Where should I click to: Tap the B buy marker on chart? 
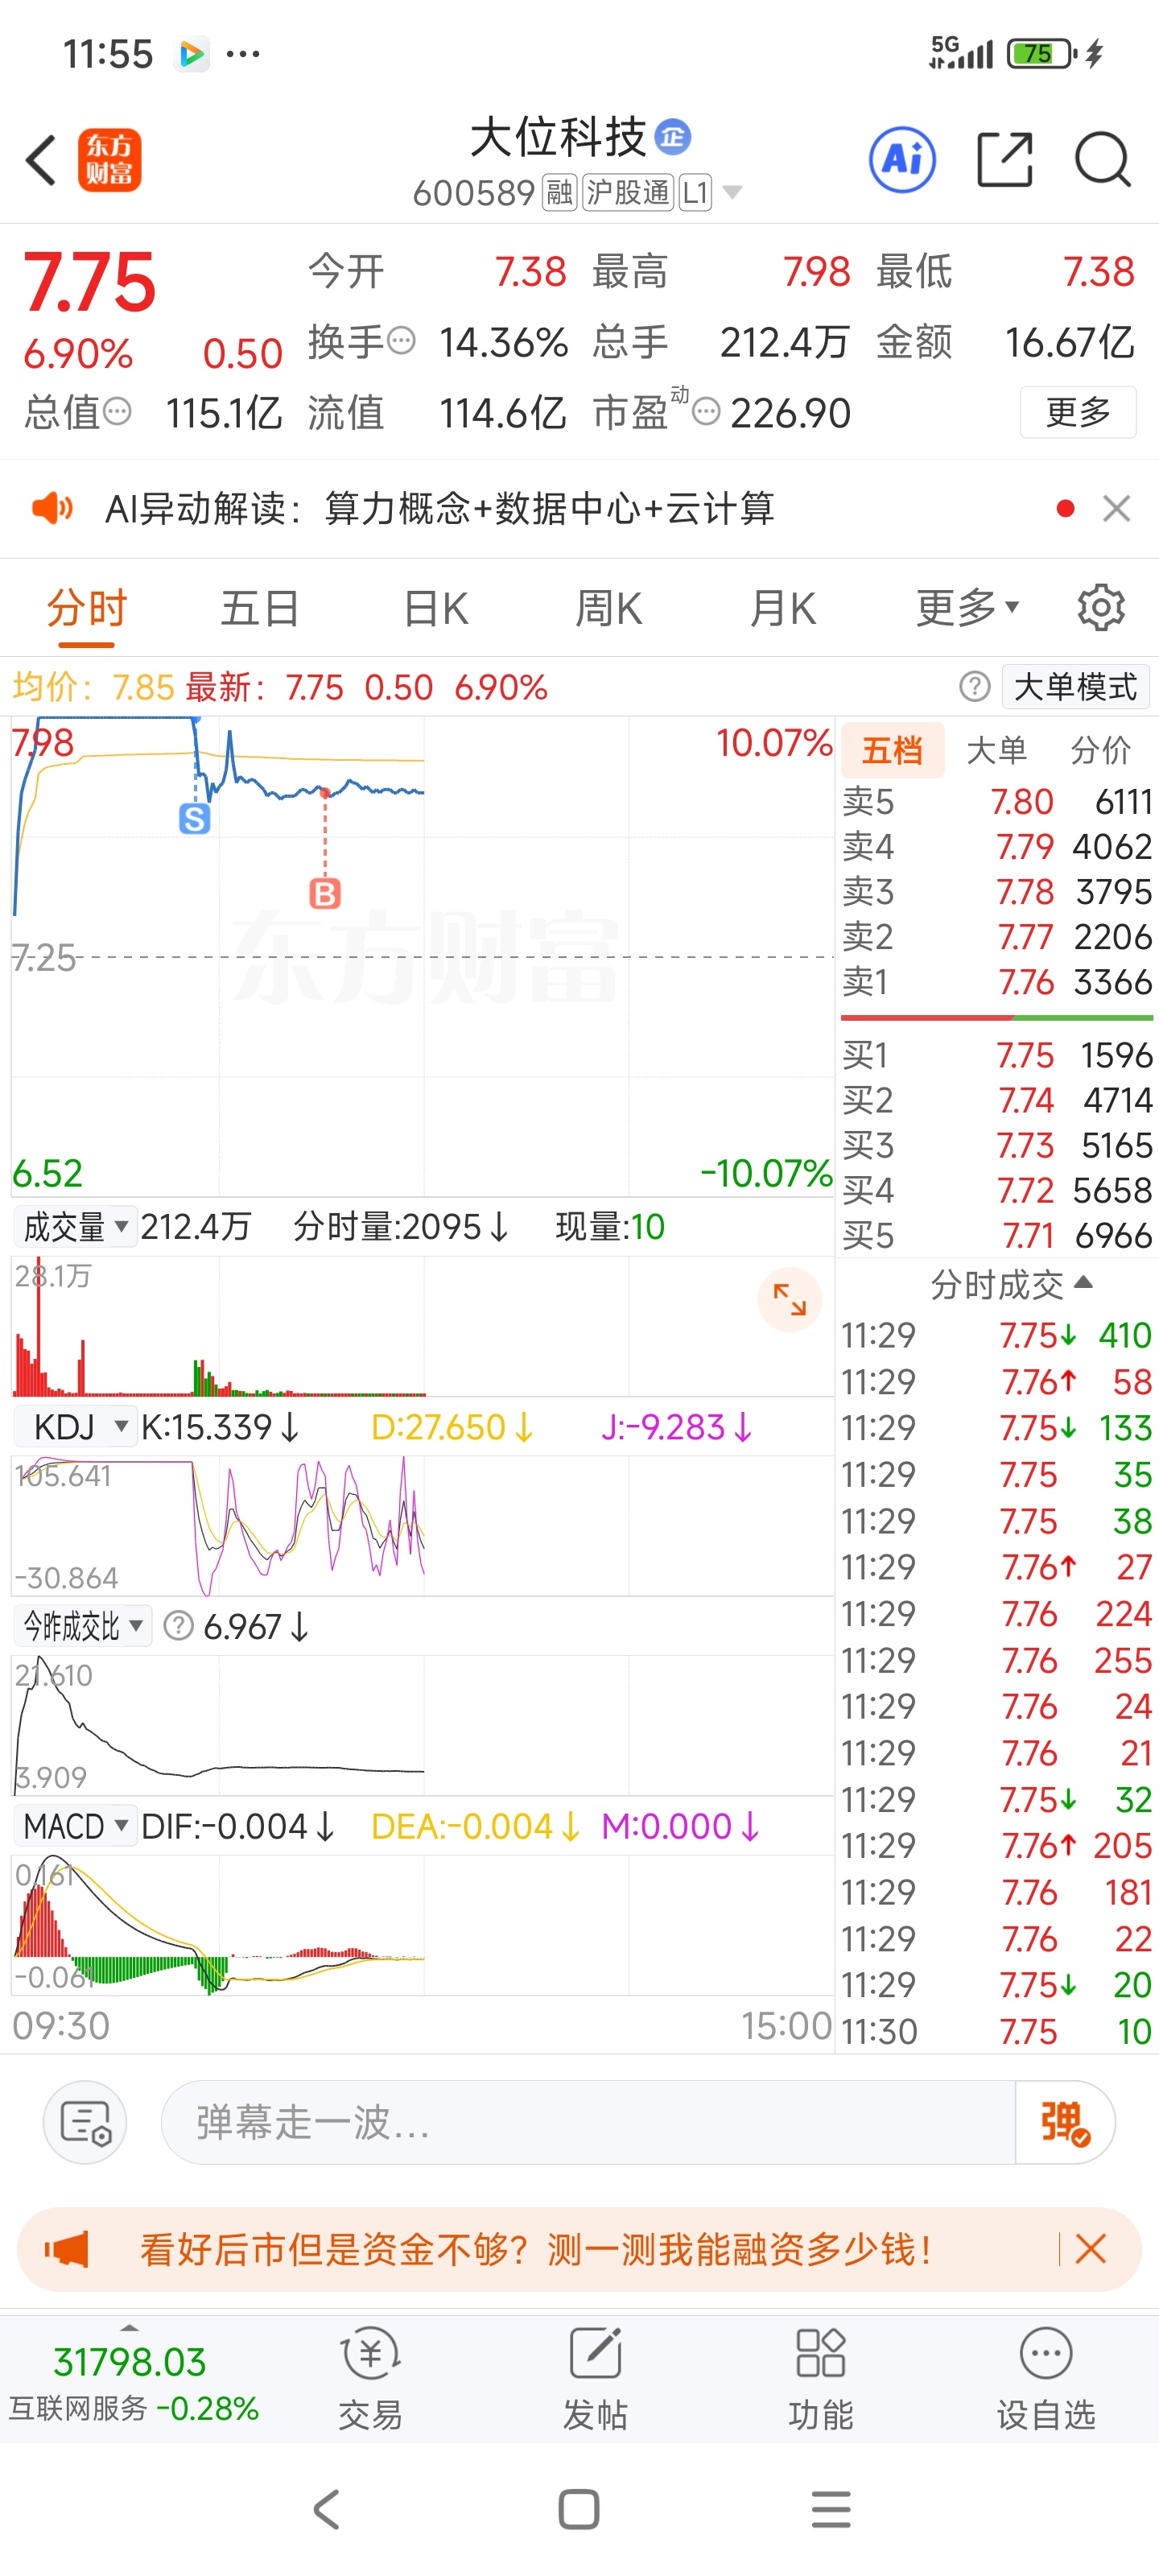click(x=325, y=893)
